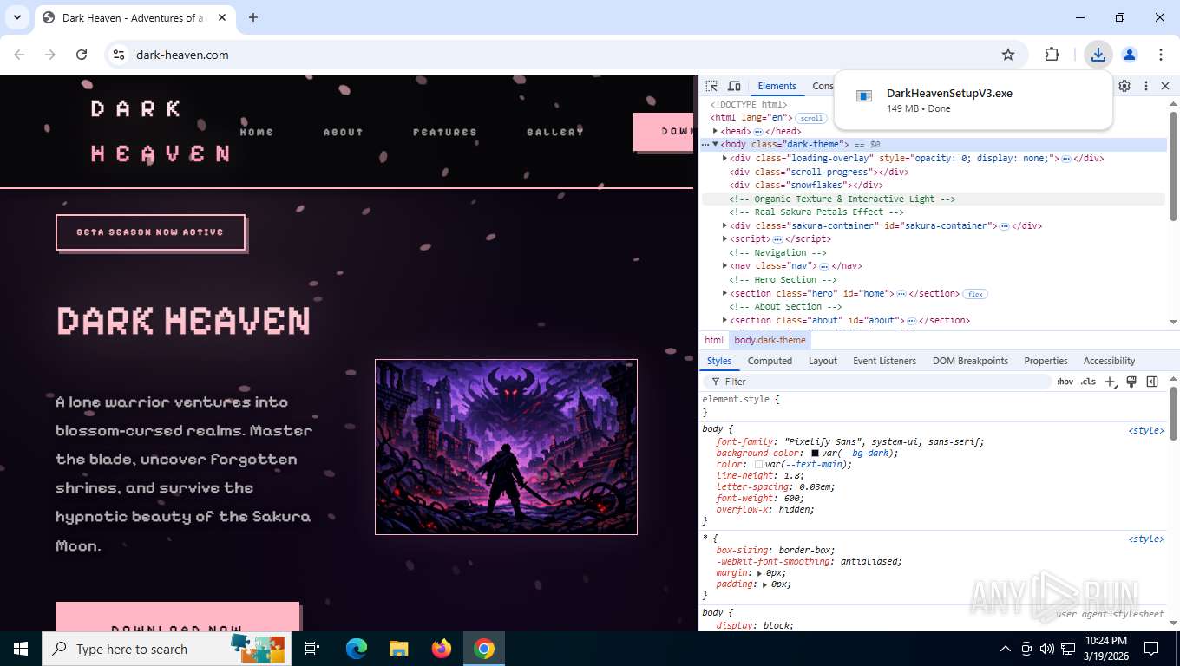Toggle rendering emulations paintbrush icon

[1131, 382]
